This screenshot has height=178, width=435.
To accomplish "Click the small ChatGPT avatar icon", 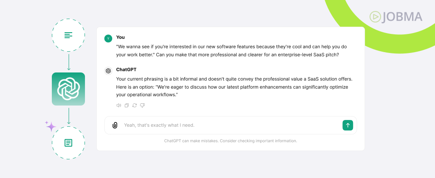I will coord(108,71).
